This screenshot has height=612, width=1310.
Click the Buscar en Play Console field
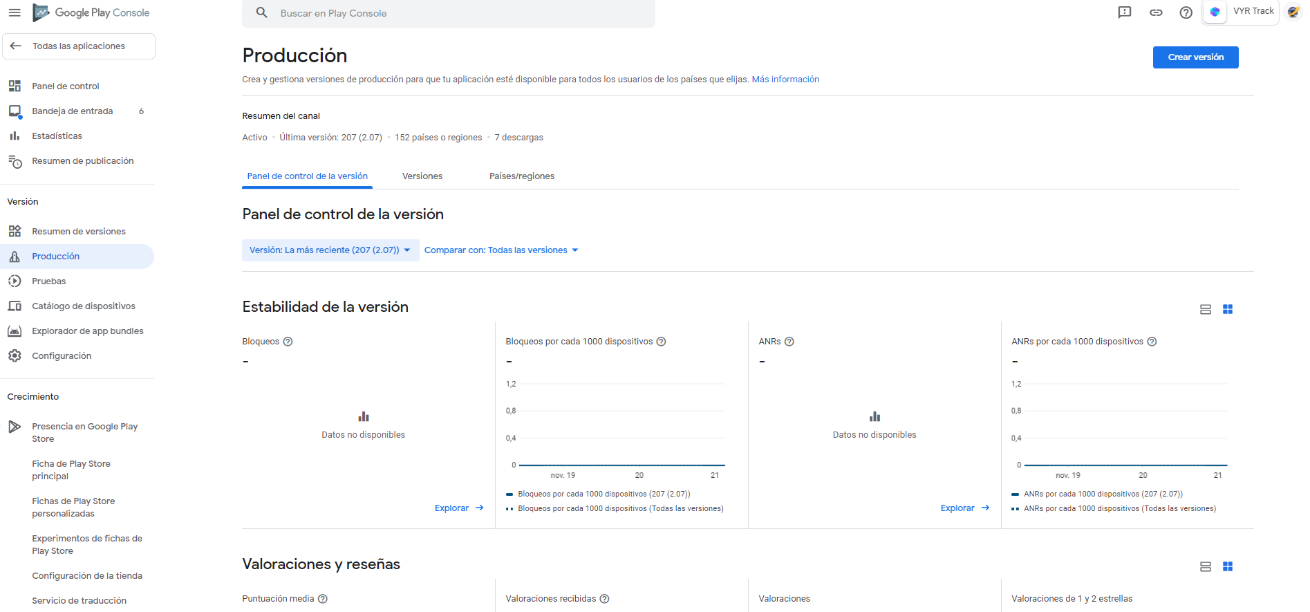(449, 13)
